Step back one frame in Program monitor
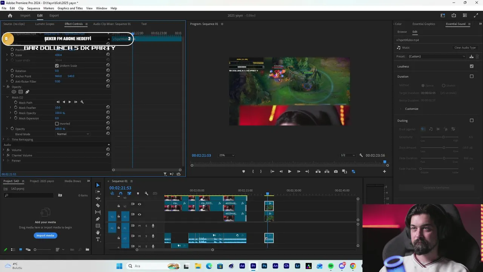The height and width of the screenshot is (272, 483). 281,172
